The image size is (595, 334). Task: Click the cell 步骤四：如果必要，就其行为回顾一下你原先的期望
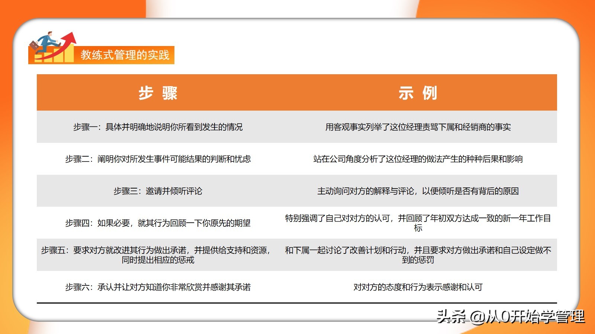pyautogui.click(x=158, y=223)
